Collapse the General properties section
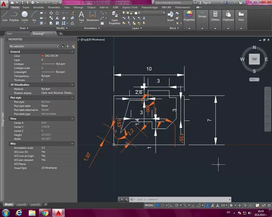Viewport: 272px width, 217px height. point(71,52)
